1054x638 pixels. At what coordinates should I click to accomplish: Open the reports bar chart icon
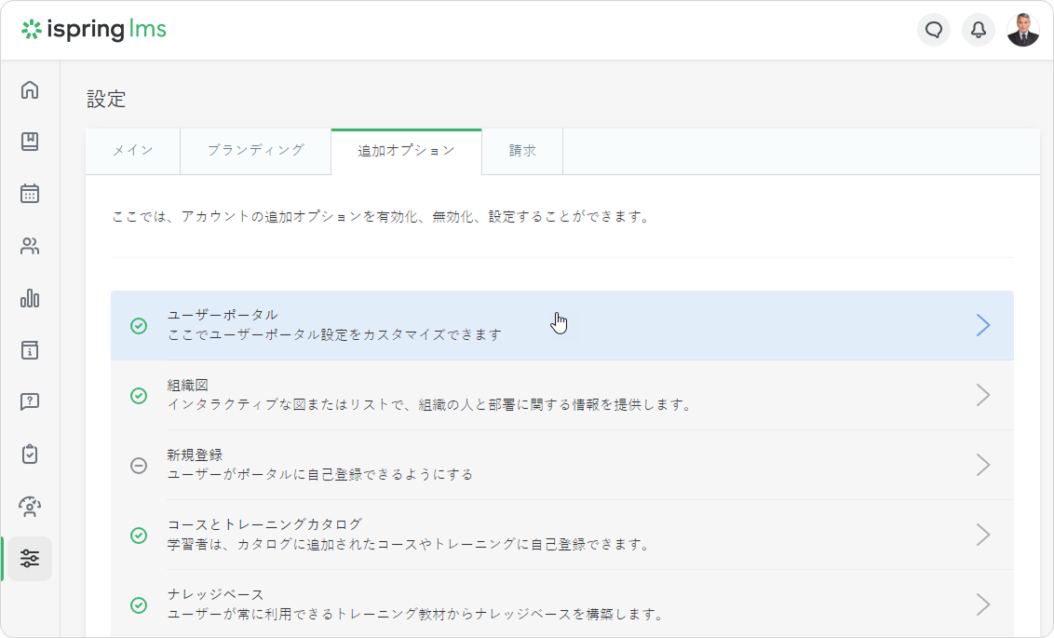tap(30, 298)
